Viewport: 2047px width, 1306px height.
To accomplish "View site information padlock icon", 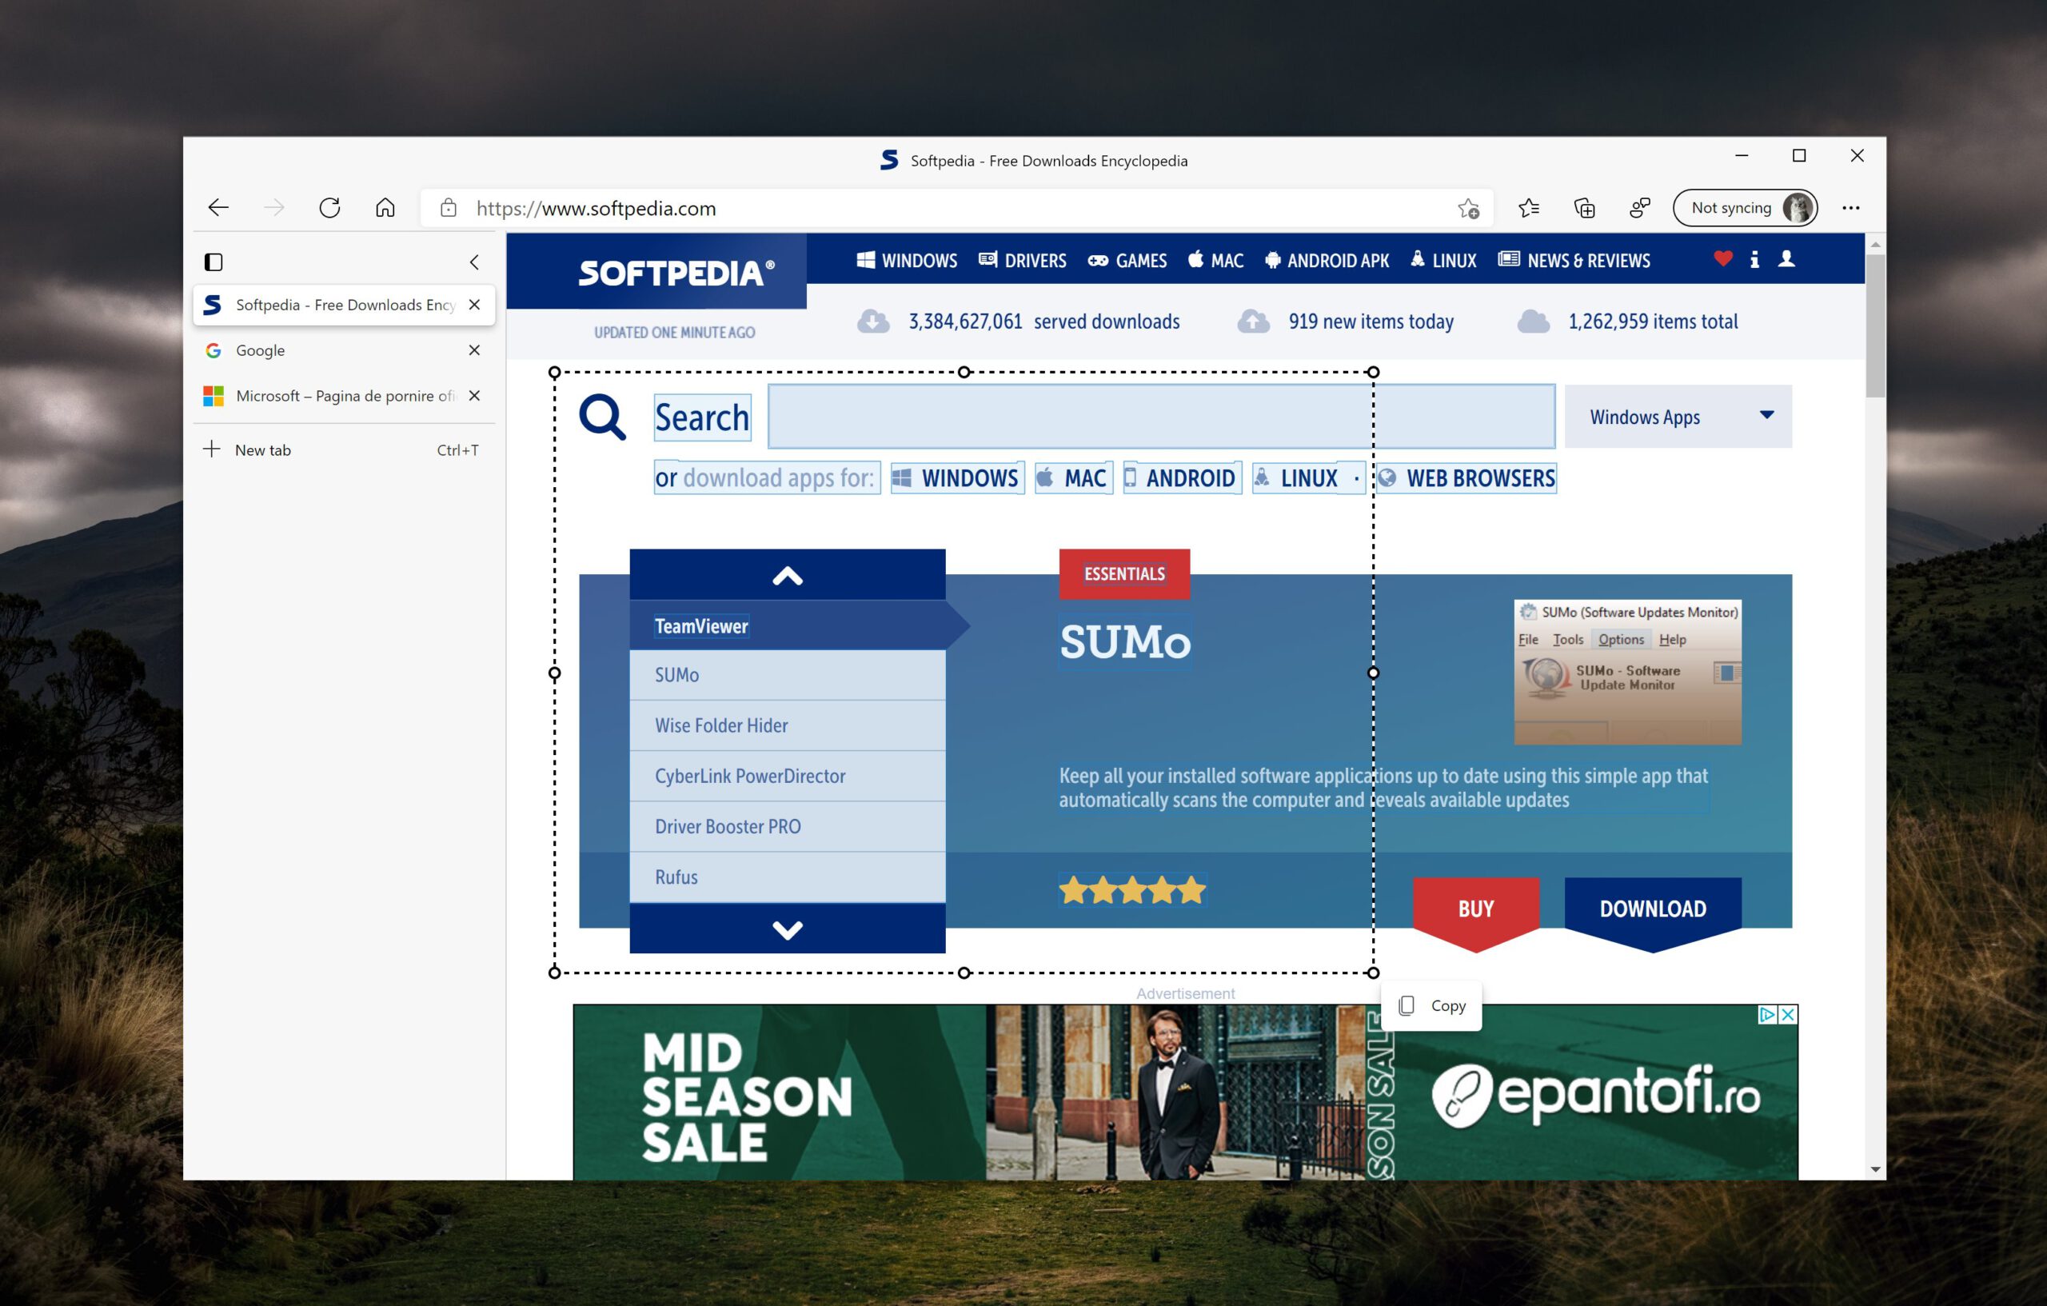I will [x=448, y=208].
